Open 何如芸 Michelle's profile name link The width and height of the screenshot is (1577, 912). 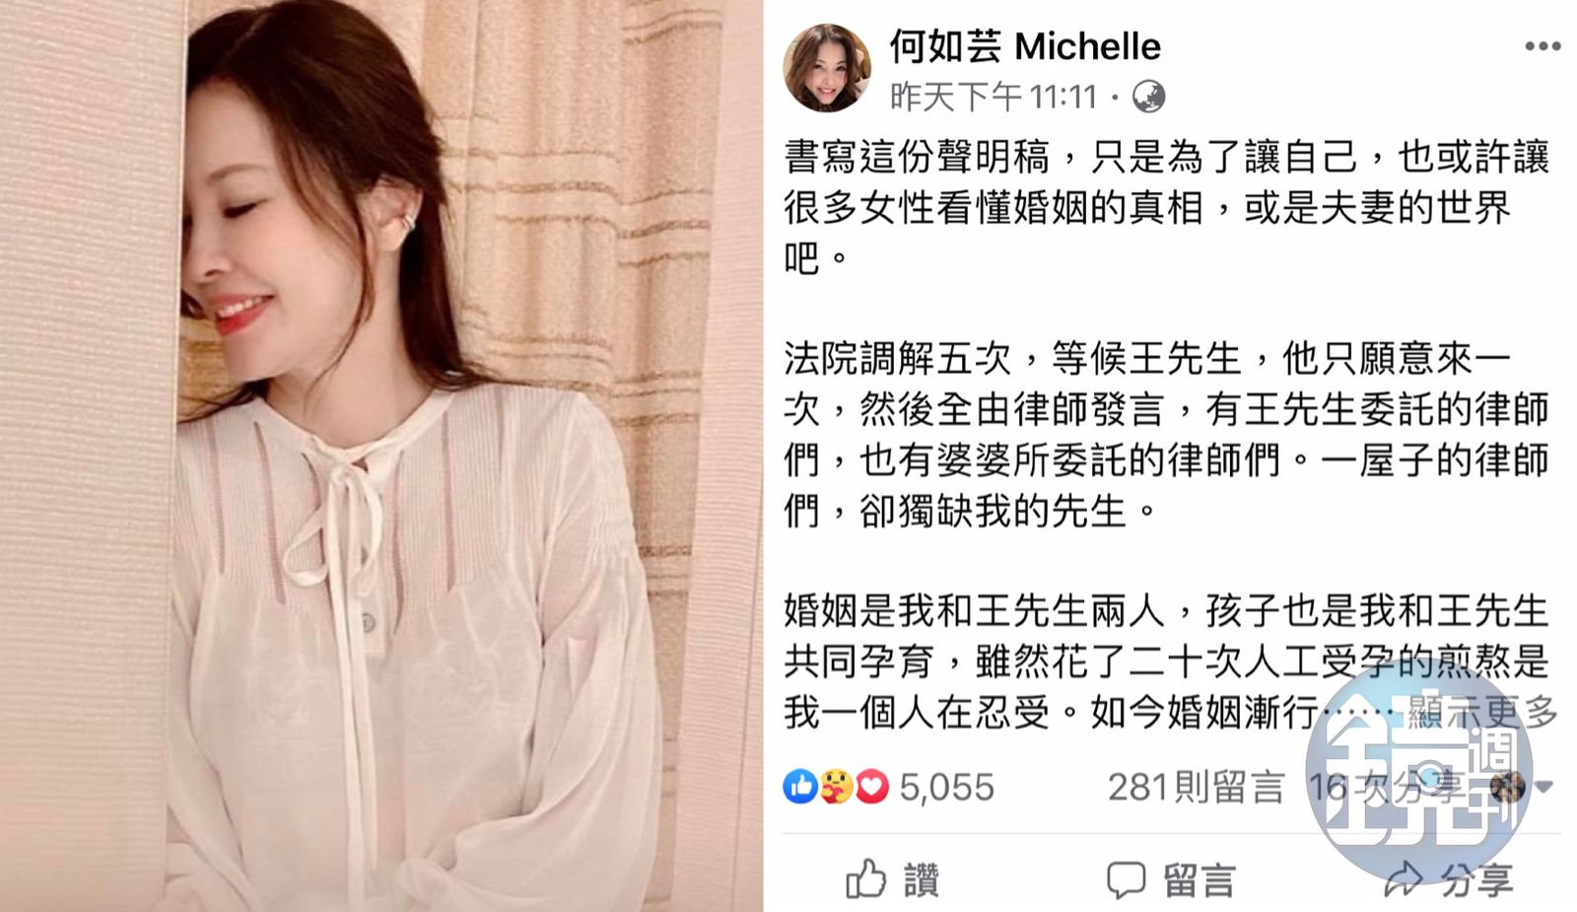pyautogui.click(x=1025, y=45)
